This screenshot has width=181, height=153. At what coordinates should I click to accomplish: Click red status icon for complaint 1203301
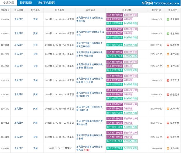click(168, 45)
